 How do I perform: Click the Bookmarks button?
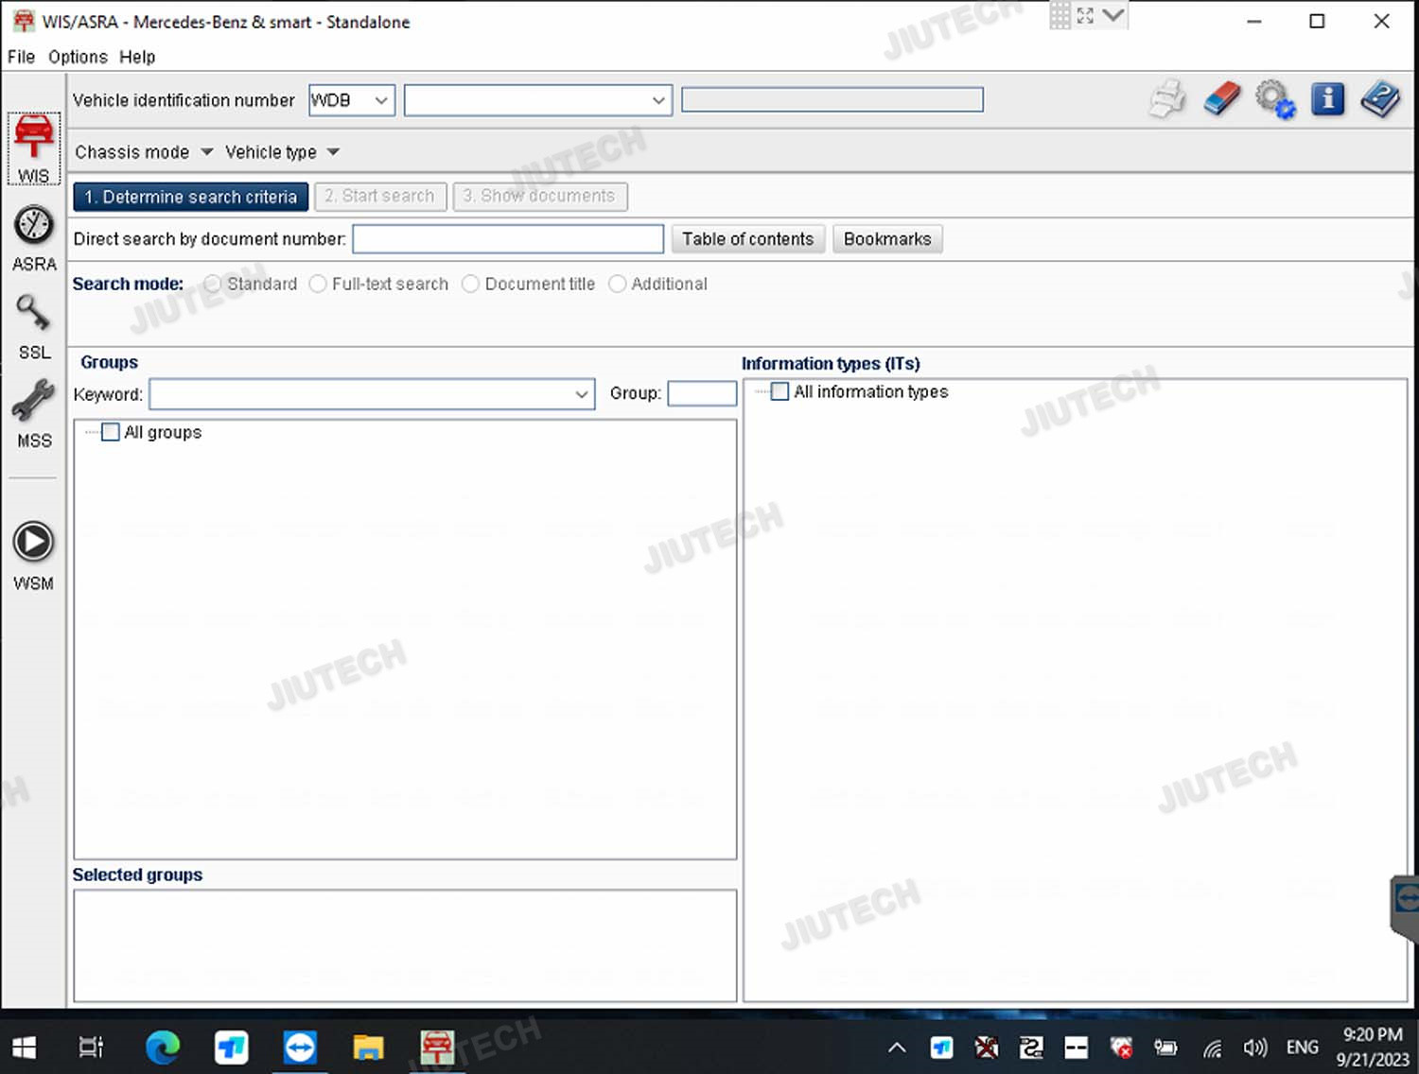(886, 239)
